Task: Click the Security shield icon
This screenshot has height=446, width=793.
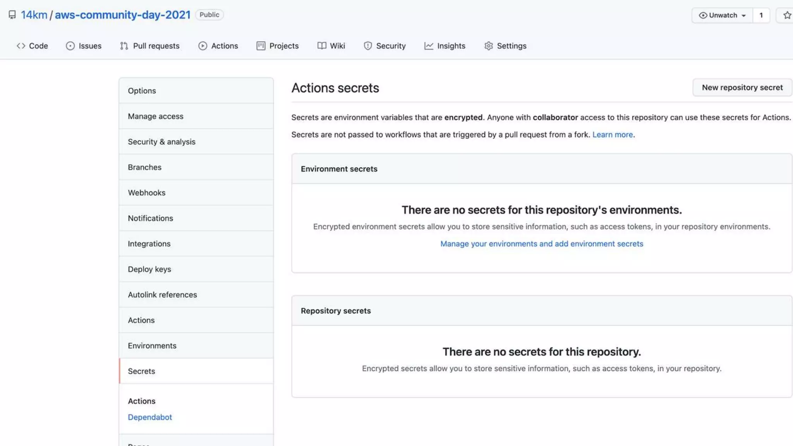Action: click(367, 46)
